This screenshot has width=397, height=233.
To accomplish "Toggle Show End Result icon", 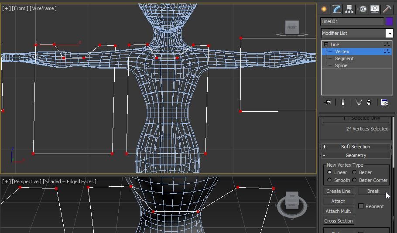I will click(x=342, y=102).
